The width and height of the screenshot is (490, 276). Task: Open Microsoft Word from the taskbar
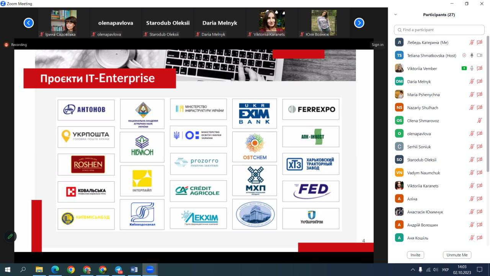(x=134, y=269)
